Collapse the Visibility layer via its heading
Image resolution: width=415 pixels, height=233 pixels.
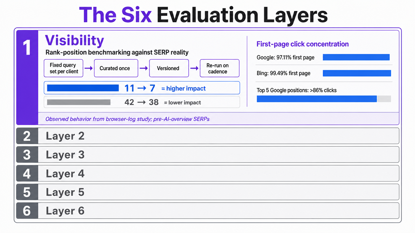pos(75,40)
